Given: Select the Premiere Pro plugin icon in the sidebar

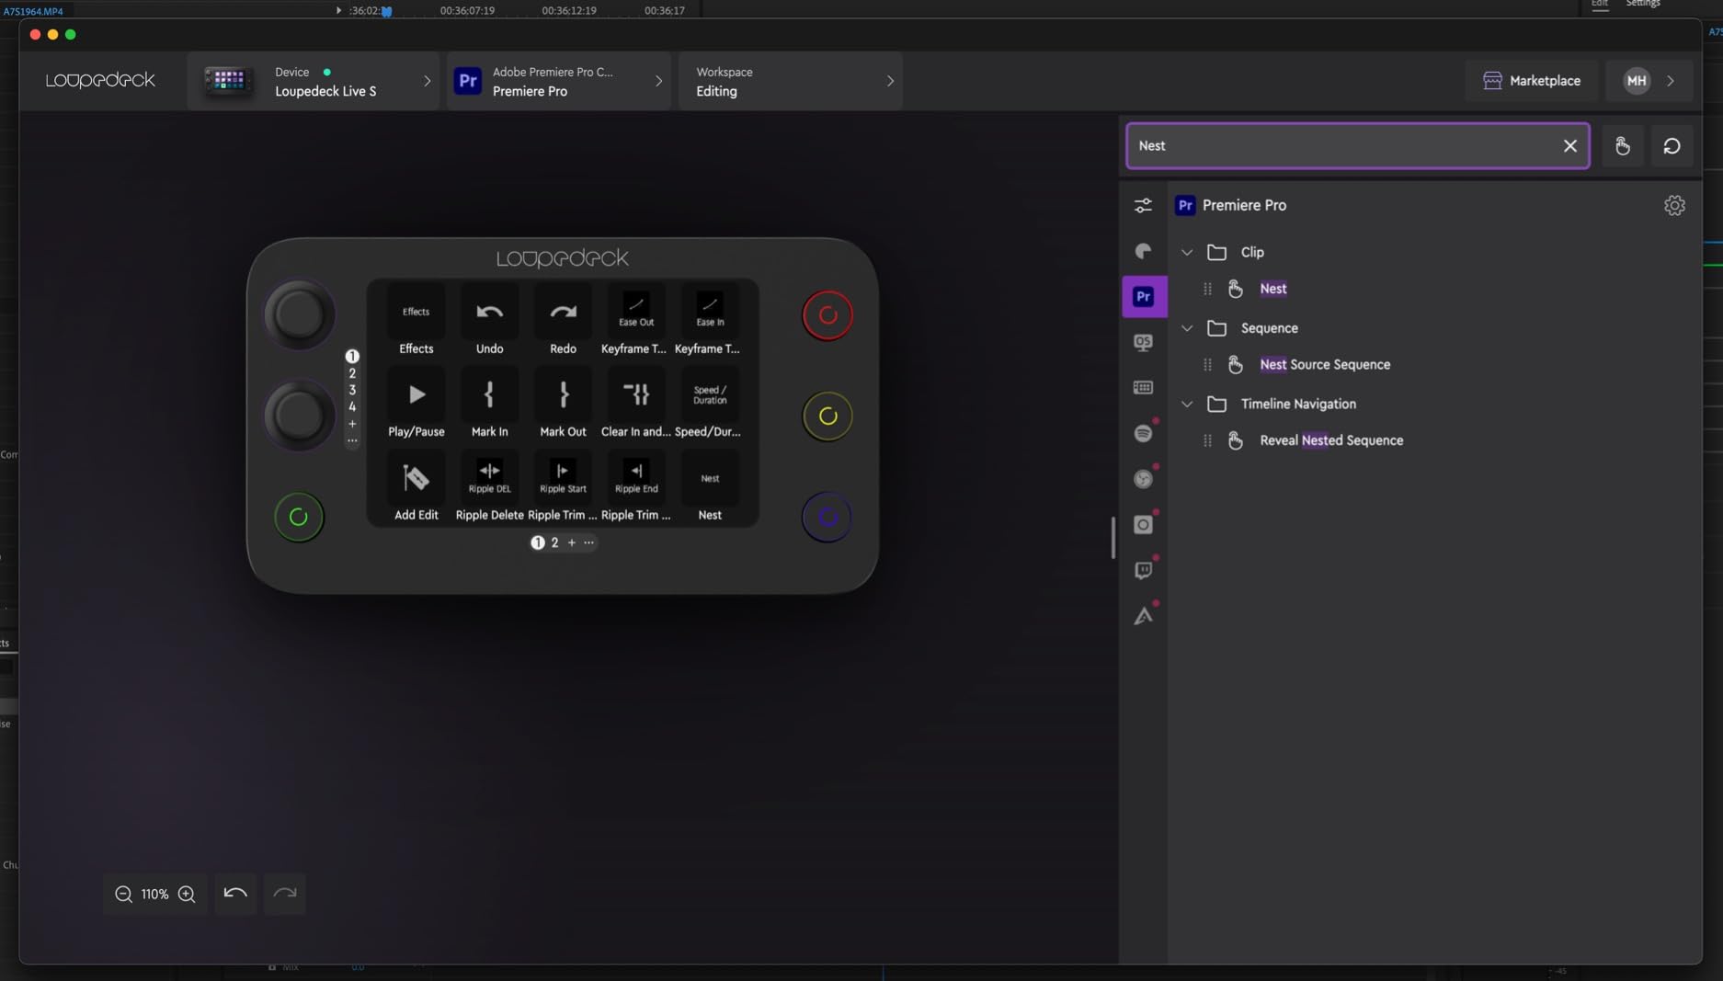Looking at the screenshot, I should 1144,296.
